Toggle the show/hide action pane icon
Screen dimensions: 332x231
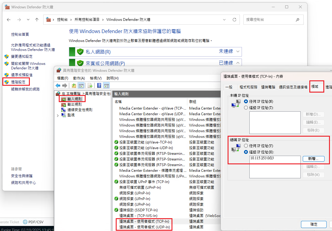[106, 86]
